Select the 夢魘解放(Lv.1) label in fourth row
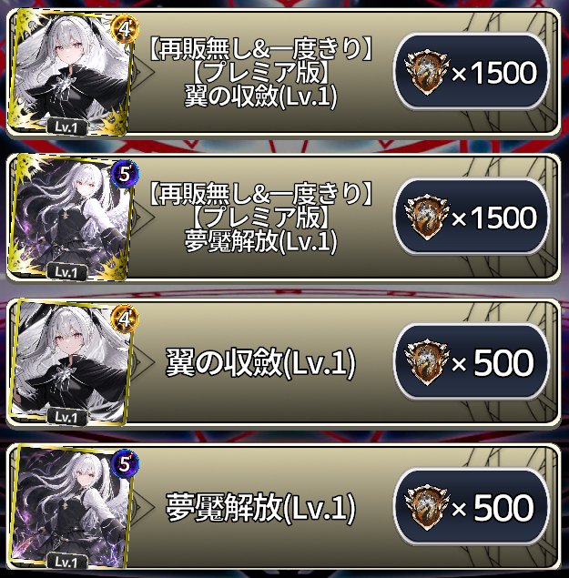Viewport: 569px width, 578px height. coord(260,508)
